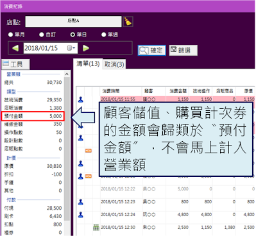Click the tools panel 工具 icon
The height and width of the screenshot is (236, 256).
pyautogui.click(x=6, y=63)
